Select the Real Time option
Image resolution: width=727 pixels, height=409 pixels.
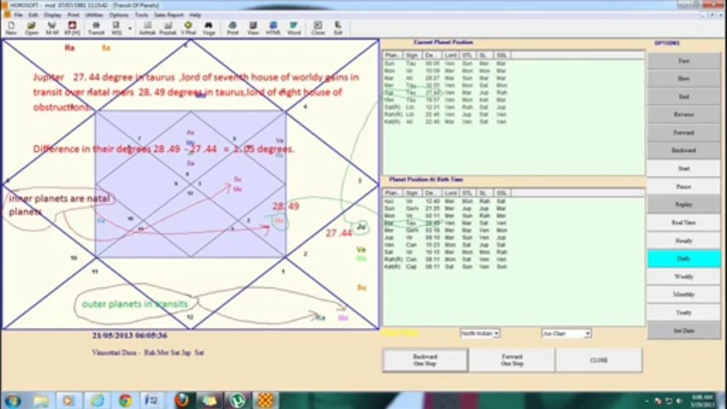coord(684,223)
